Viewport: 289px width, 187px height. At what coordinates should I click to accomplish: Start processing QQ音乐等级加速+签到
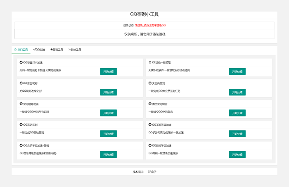(108, 154)
